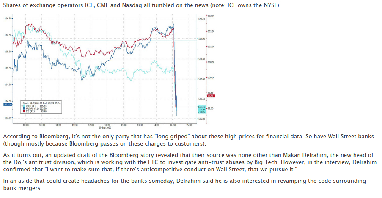Screen dimensions: 382x198
Task: Click the red 99.40 right-axis price tag
Action: 211,96
